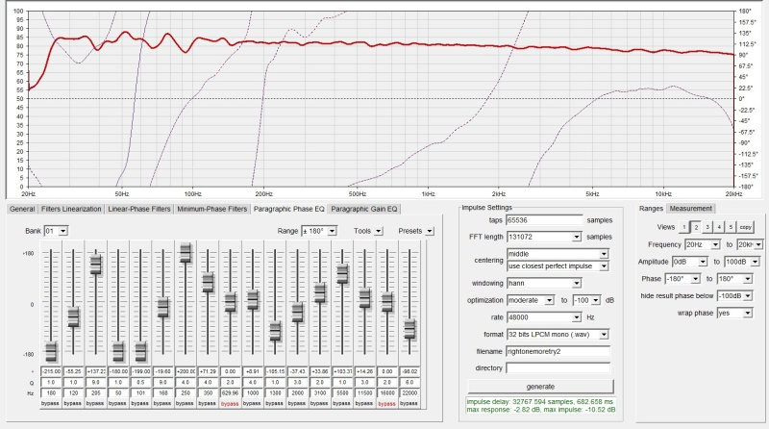Open the Paragraphic Gain EQ tab
Image resolution: width=769 pixels, height=429 pixels.
click(363, 208)
